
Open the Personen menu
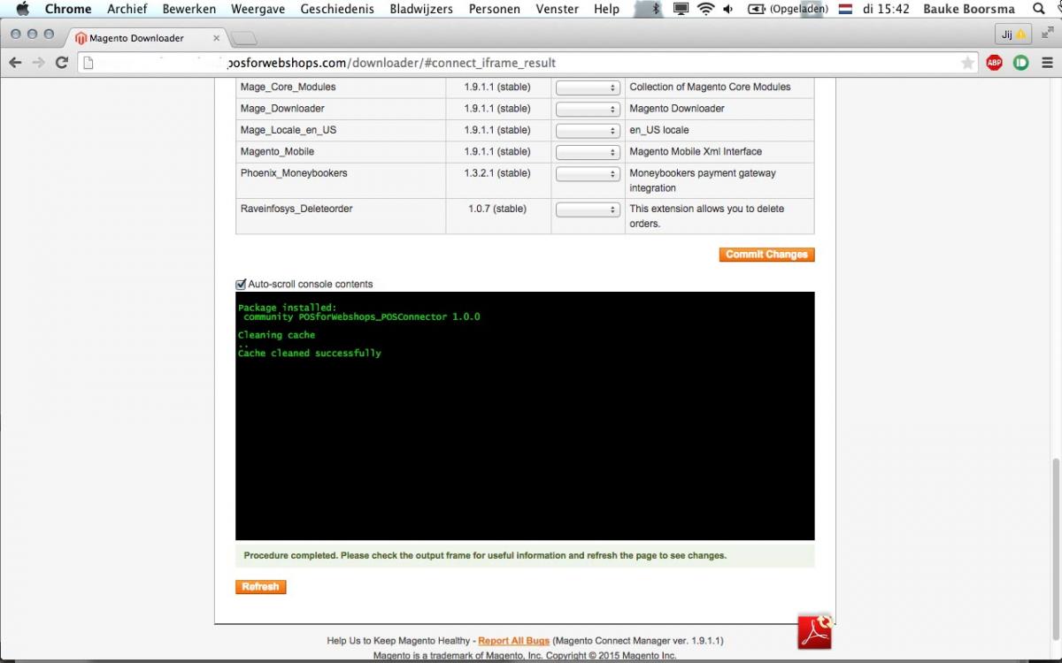pos(495,9)
